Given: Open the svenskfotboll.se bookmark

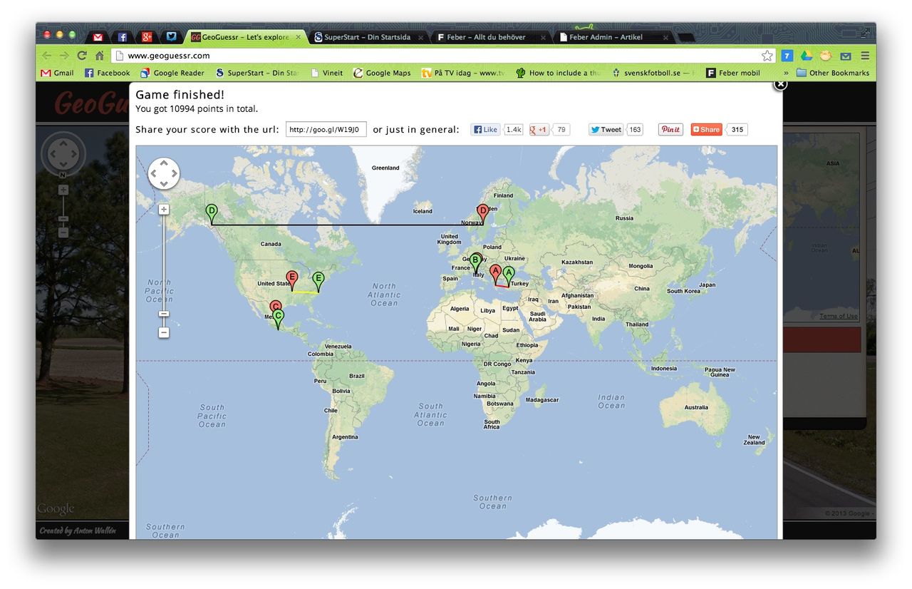Looking at the screenshot, I should [x=652, y=73].
